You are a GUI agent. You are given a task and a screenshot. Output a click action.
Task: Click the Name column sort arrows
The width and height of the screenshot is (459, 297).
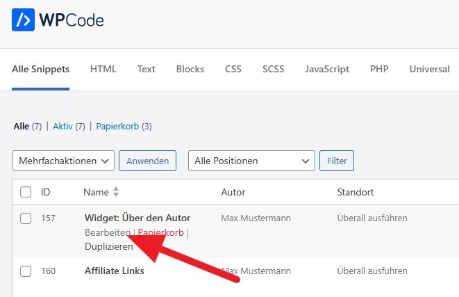click(116, 192)
